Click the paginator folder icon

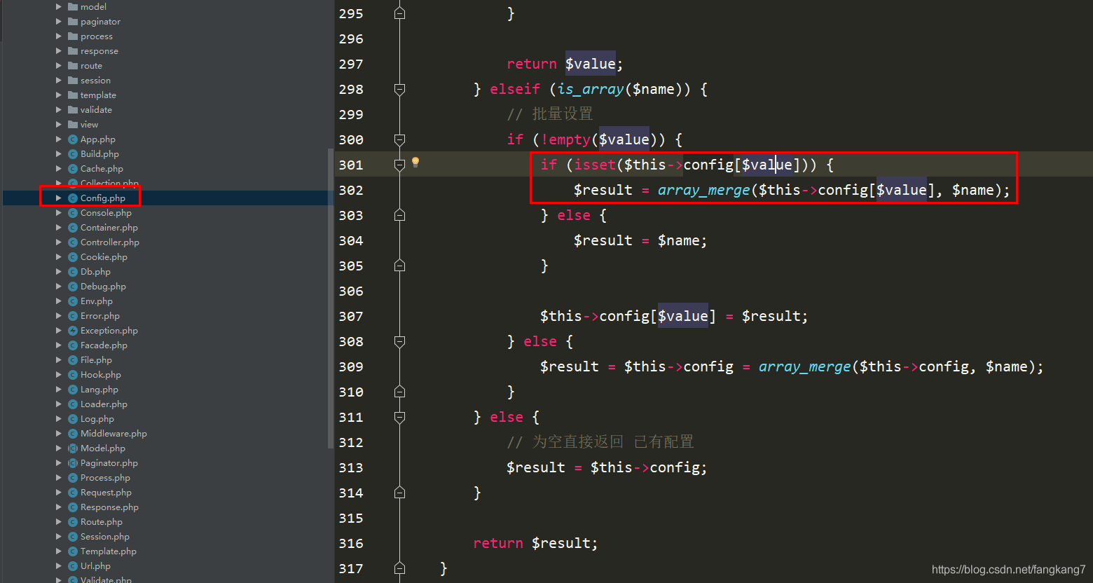click(73, 22)
